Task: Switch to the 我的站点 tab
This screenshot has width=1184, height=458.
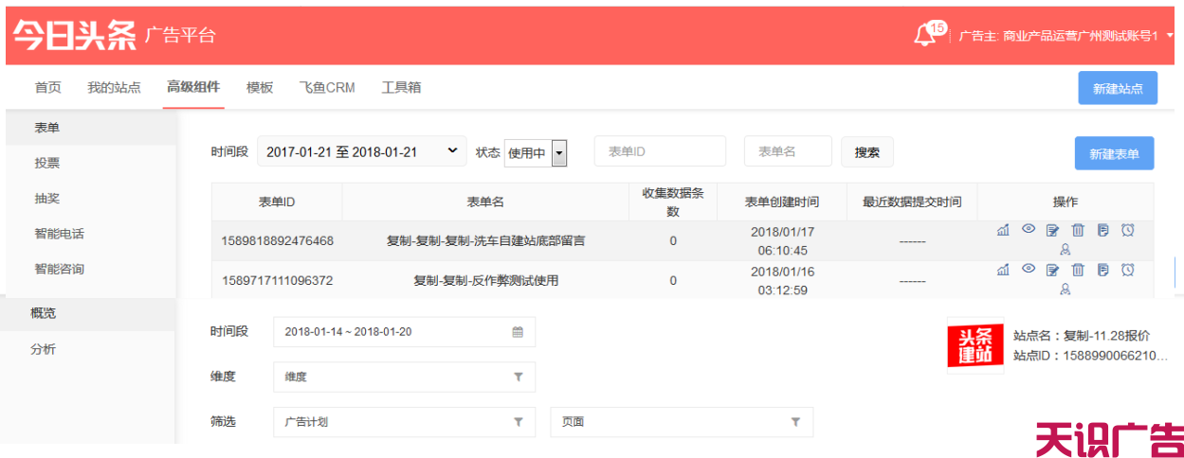Action: (x=114, y=87)
